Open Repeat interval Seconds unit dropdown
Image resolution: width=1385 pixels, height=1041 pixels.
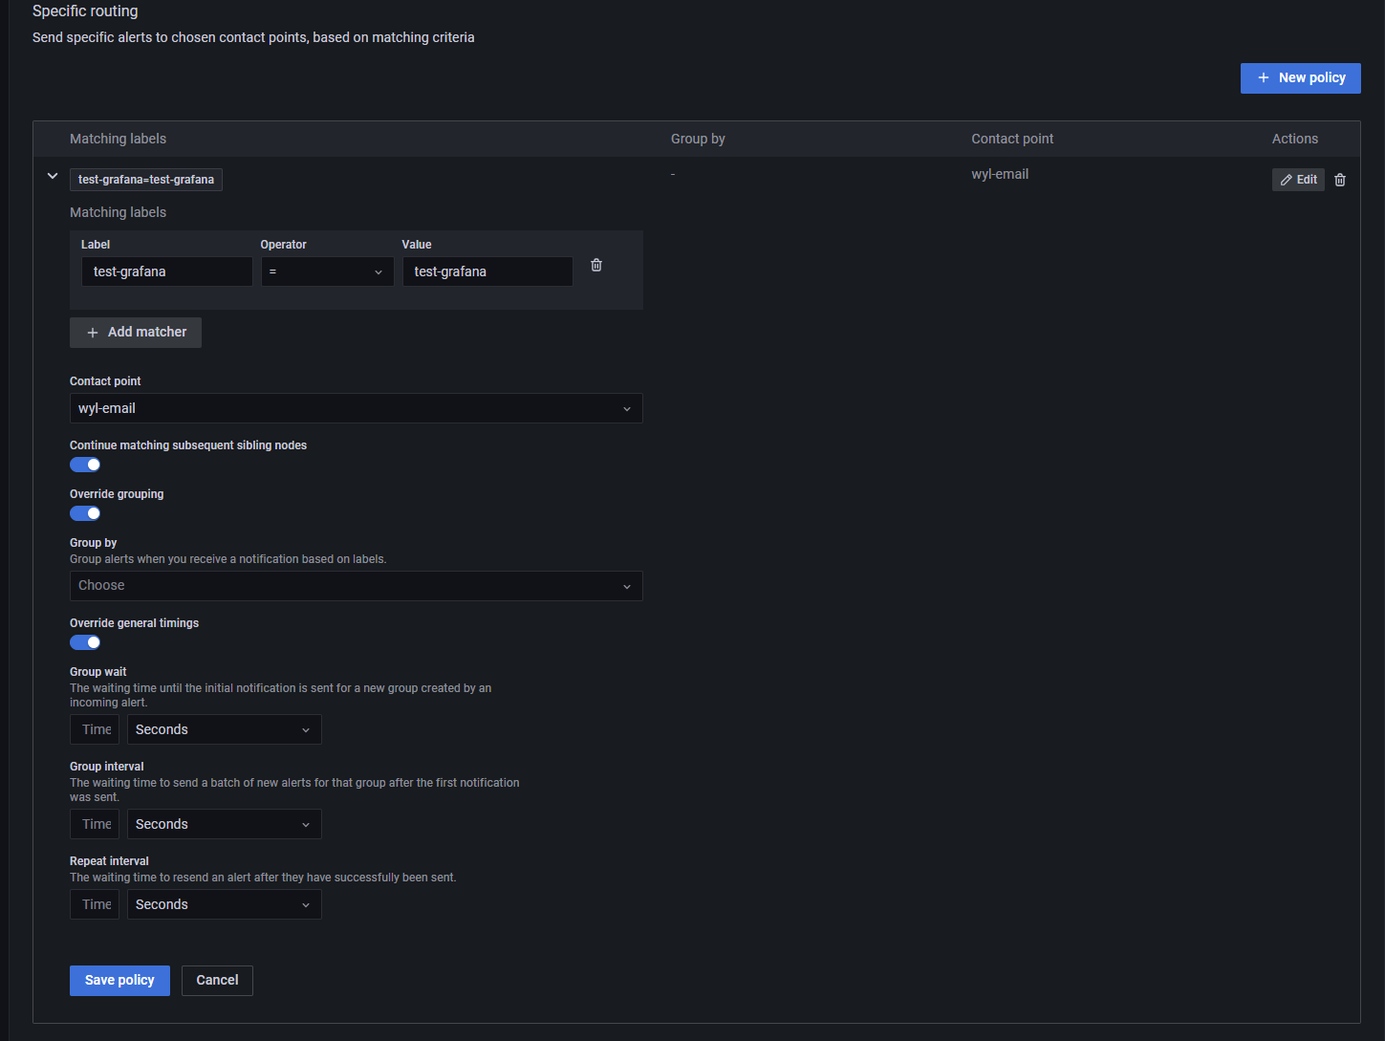coord(225,904)
